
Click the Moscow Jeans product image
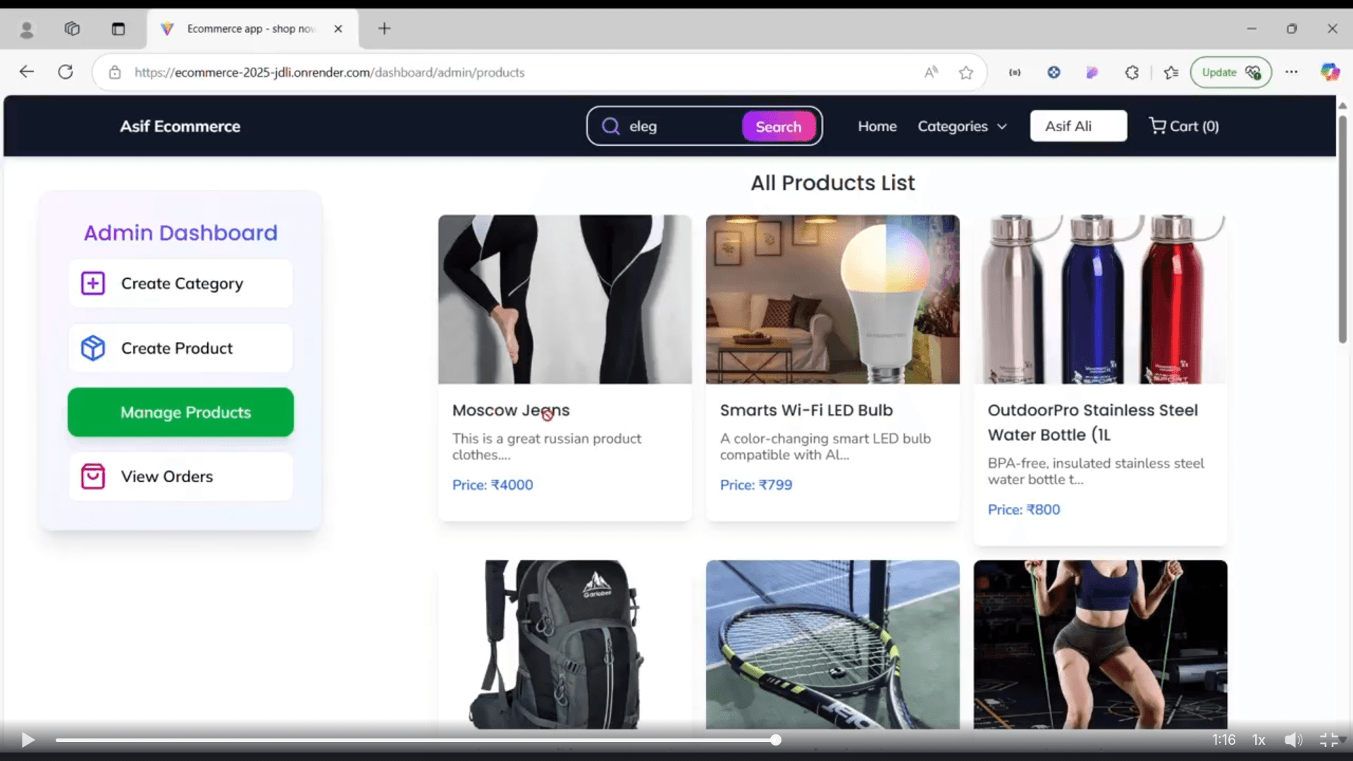tap(565, 299)
